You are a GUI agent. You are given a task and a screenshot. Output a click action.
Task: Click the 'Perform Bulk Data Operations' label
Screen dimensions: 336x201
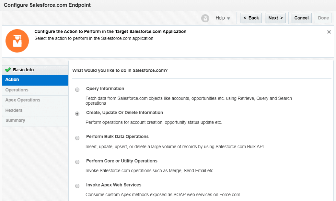click(117, 136)
